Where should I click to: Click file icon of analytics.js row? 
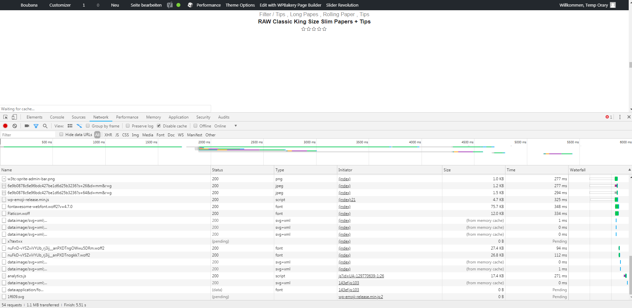[x=4, y=276]
